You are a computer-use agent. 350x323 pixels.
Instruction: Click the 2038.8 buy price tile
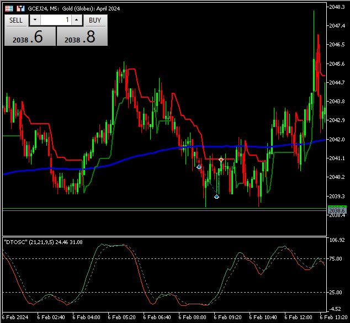click(82, 36)
